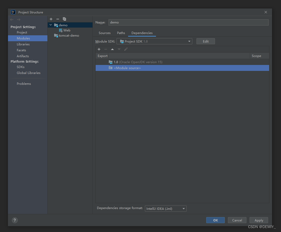
Task: Click the 1.8 JDK folder icon
Action: [110, 62]
